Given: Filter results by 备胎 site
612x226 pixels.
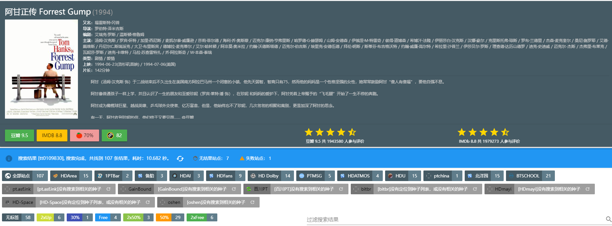Looking at the screenshot, I should 151,176.
